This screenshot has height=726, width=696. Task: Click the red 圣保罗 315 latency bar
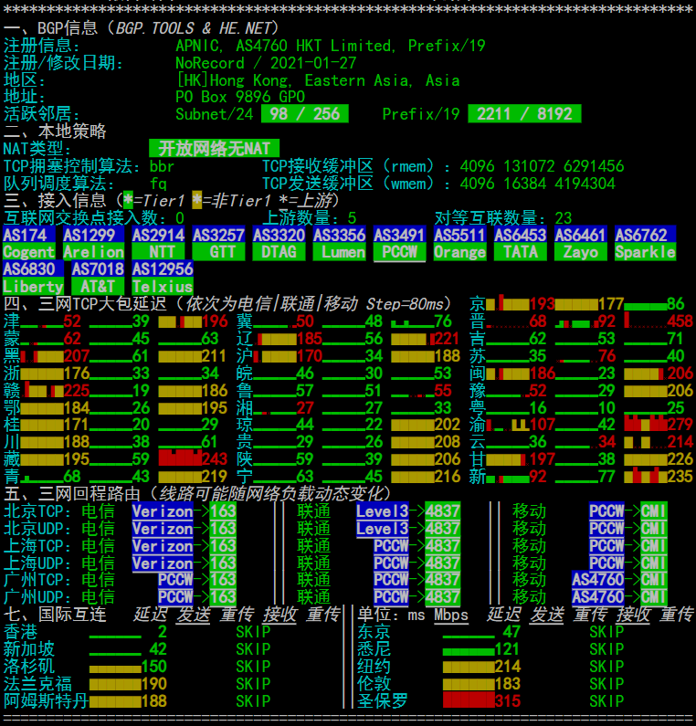tap(468, 701)
